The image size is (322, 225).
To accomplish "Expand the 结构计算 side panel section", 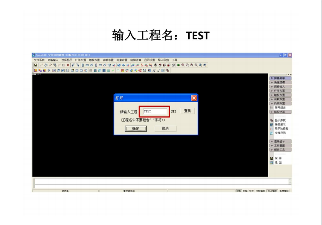I will tap(280, 112).
